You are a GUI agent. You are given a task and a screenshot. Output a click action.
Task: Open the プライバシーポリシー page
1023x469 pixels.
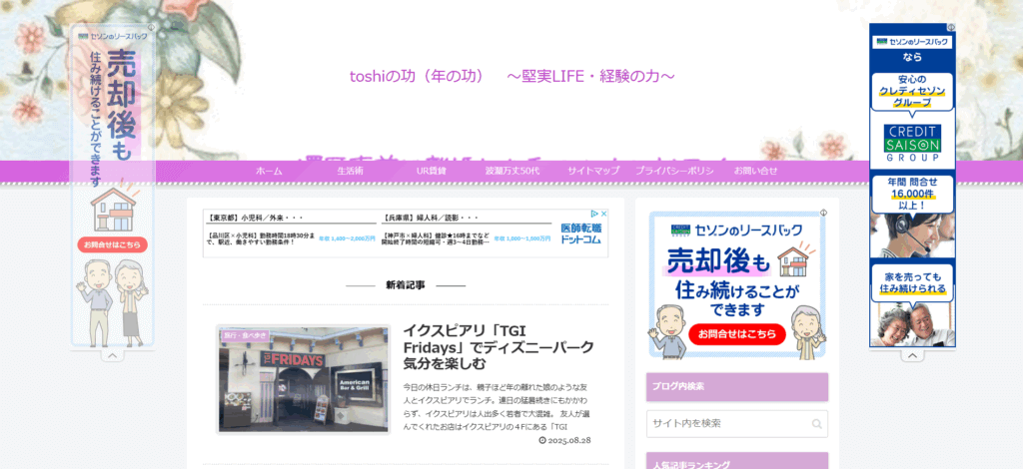[x=674, y=171]
